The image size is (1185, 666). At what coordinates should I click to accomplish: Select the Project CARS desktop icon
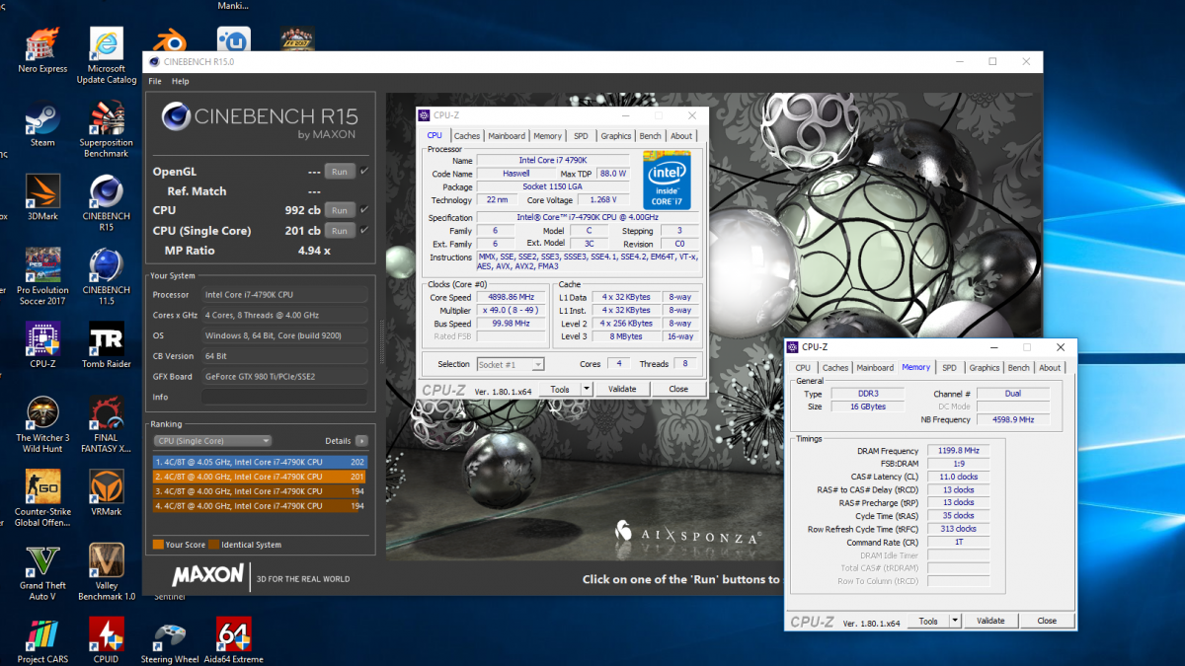coord(42,641)
